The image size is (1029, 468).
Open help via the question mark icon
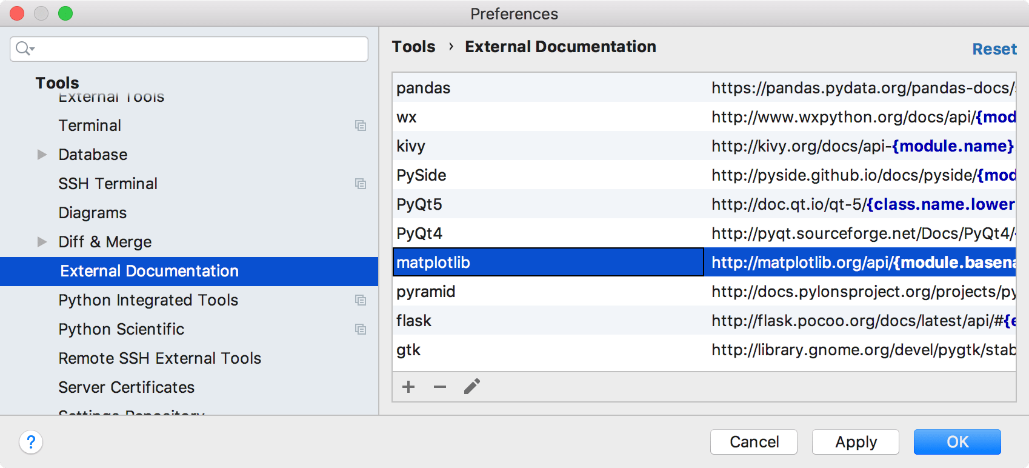click(x=30, y=443)
